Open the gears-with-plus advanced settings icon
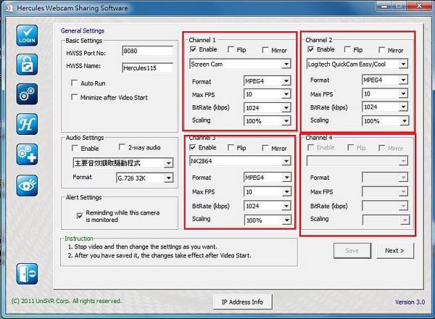This screenshot has width=435, height=319. click(x=27, y=154)
